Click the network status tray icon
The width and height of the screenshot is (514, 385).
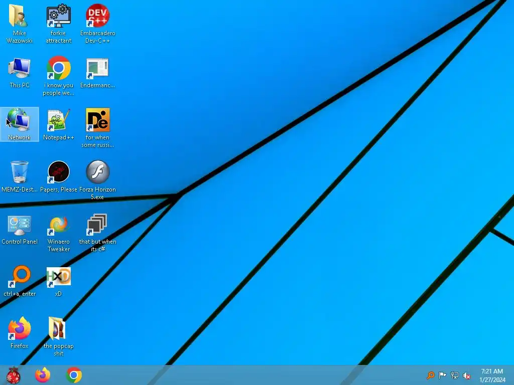pyautogui.click(x=455, y=375)
